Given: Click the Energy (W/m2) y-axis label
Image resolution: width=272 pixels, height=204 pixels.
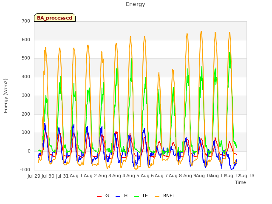Looking at the screenshot, I should 6,96.
